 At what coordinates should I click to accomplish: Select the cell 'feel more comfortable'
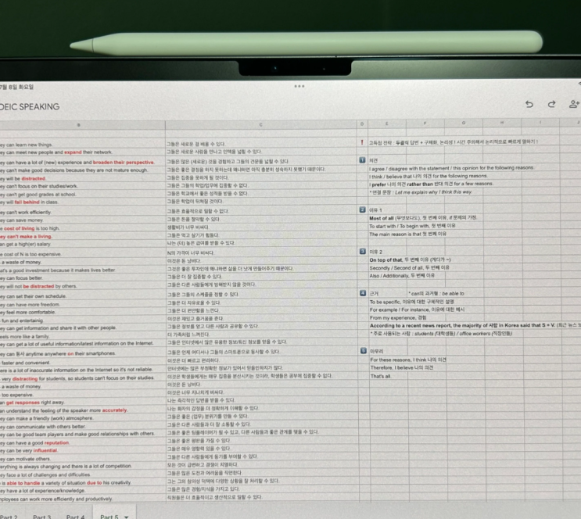click(83, 313)
